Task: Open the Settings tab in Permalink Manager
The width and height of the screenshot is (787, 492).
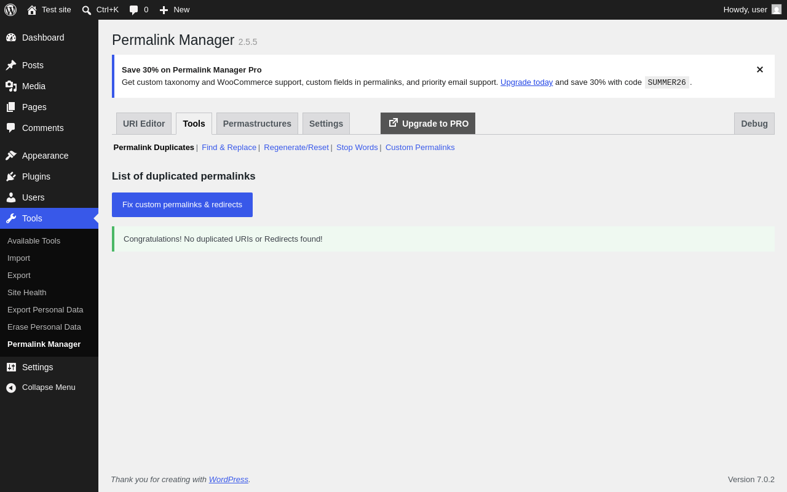Action: (x=326, y=124)
